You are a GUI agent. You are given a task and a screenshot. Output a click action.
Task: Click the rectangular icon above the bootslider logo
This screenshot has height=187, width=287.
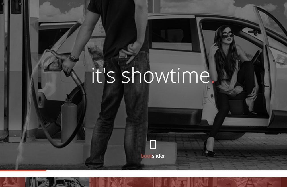click(x=153, y=144)
